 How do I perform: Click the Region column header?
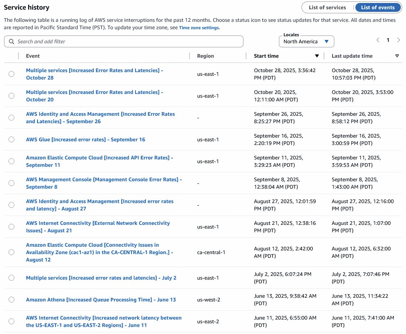(205, 56)
